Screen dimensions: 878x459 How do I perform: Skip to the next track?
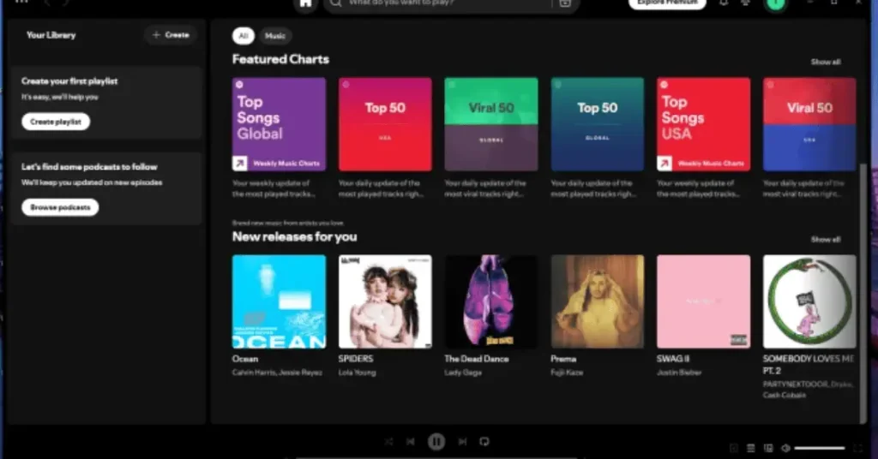462,442
